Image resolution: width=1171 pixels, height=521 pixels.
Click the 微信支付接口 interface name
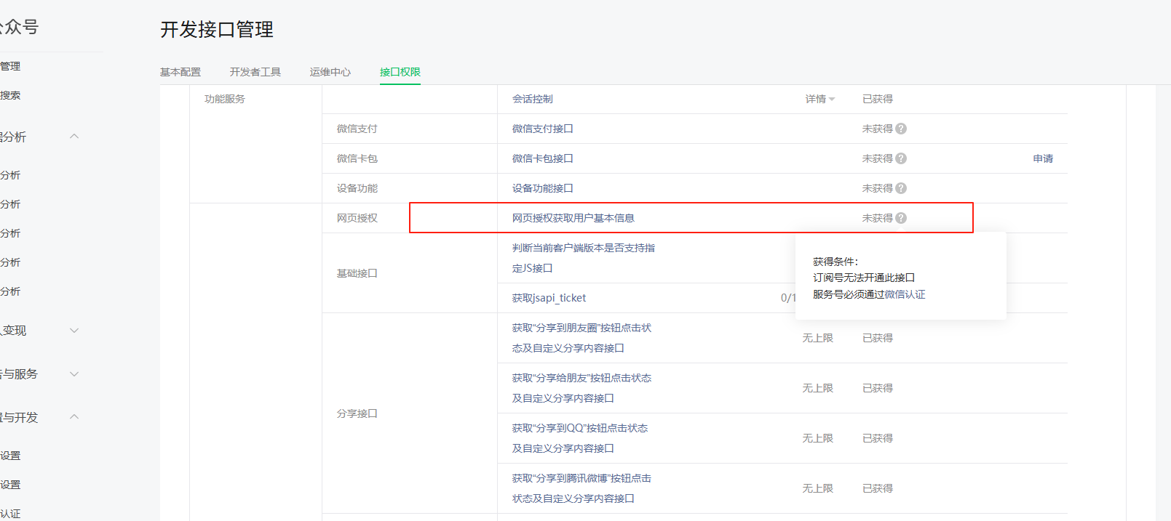click(x=543, y=129)
